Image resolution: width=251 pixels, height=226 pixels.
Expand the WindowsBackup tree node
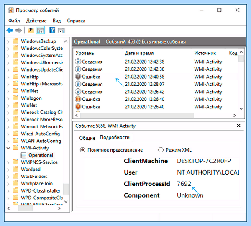click(8, 41)
